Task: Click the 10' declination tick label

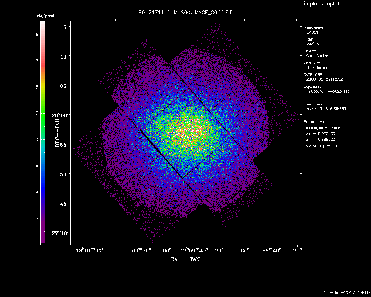Action: [65, 57]
